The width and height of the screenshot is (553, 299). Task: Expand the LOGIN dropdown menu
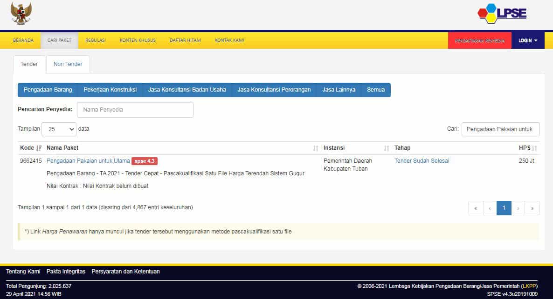[528, 40]
